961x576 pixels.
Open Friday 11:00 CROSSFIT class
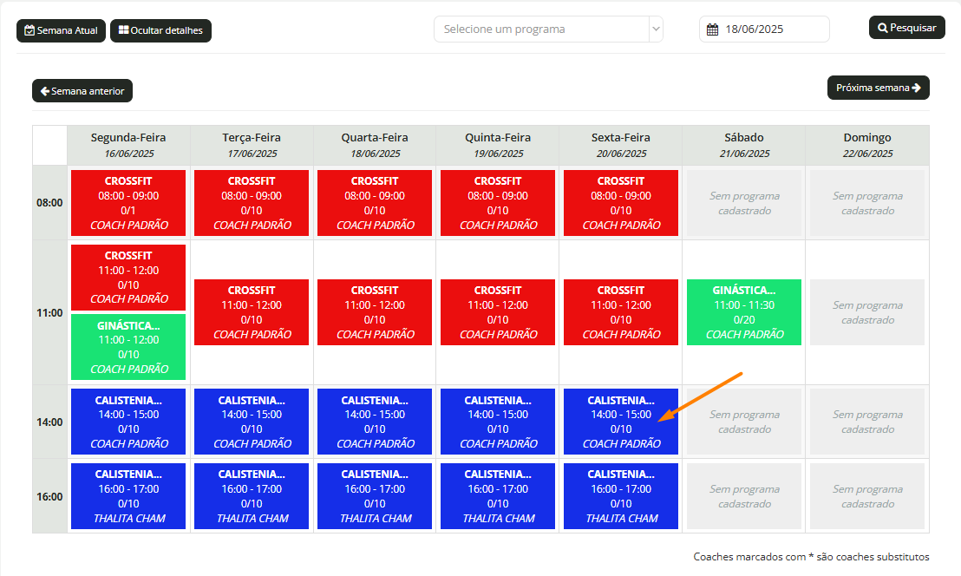pos(621,312)
